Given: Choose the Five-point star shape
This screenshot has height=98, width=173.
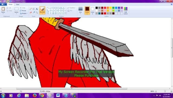Looking at the screenshot, I should 53,13.
